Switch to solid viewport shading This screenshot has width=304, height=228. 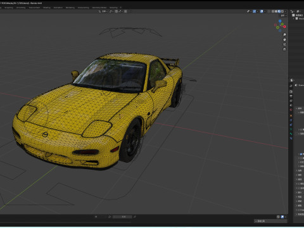[276, 11]
